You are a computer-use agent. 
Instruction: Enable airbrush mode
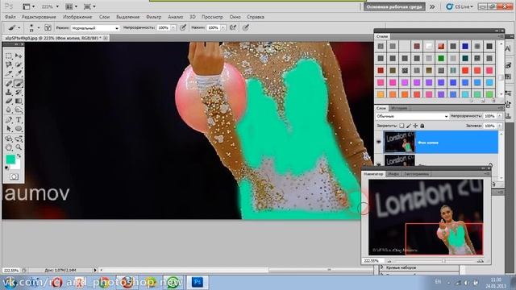(233, 27)
